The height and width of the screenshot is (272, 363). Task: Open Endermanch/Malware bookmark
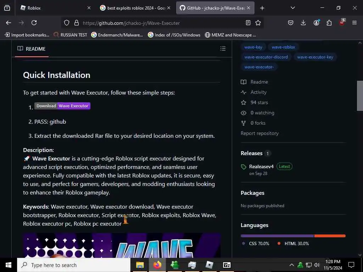117,35
